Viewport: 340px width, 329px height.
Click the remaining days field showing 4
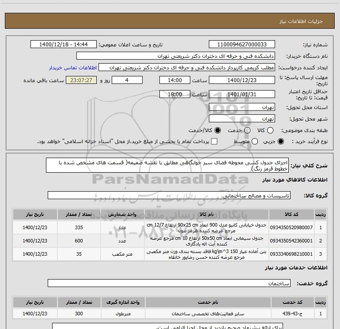click(127, 80)
